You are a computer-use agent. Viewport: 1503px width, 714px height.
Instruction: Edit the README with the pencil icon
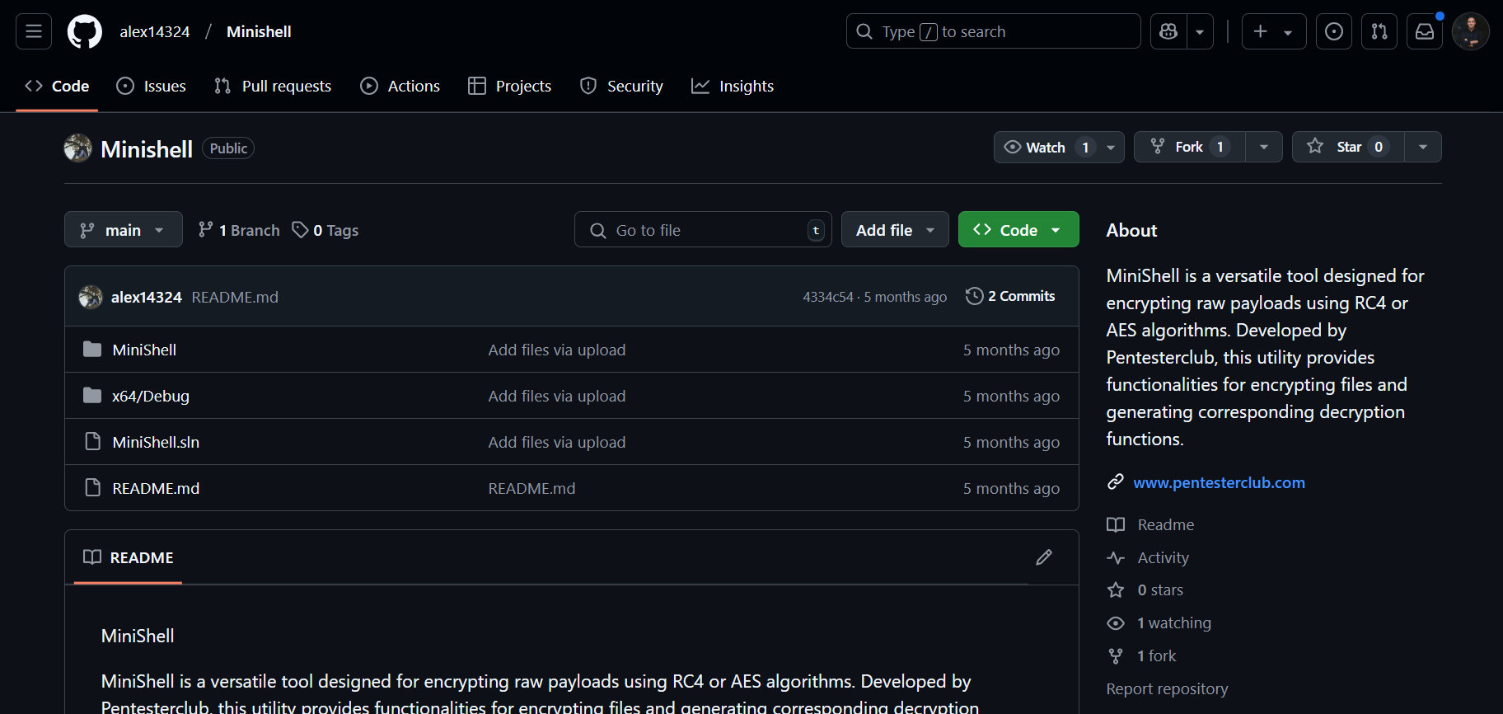(1044, 557)
